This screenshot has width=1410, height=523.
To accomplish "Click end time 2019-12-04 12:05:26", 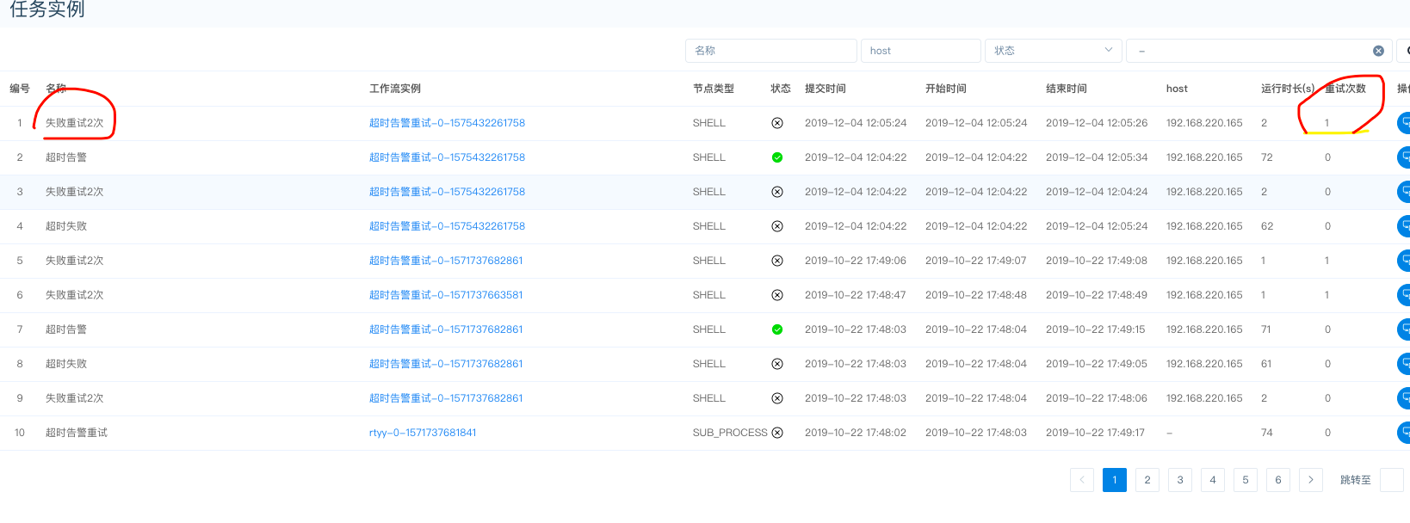I will pyautogui.click(x=1097, y=123).
